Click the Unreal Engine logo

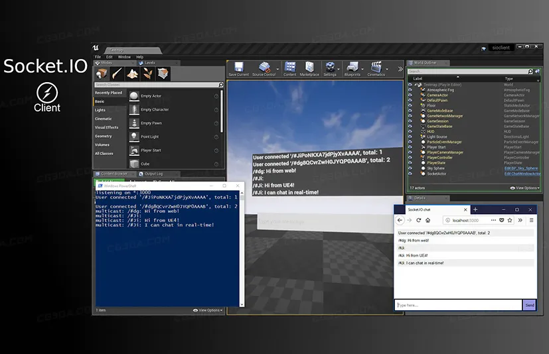pyautogui.click(x=96, y=48)
